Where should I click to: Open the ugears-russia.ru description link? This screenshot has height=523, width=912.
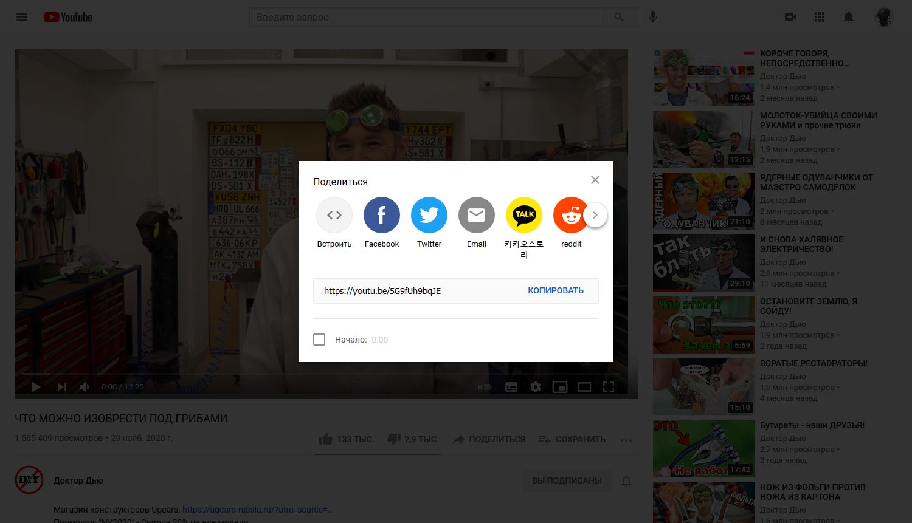[258, 510]
